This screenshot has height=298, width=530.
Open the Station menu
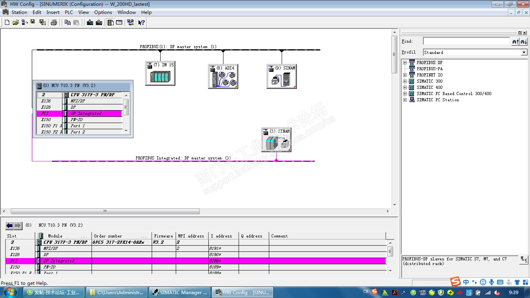tap(19, 12)
